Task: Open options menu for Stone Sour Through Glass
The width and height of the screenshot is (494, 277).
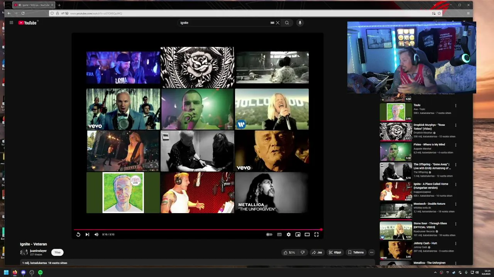Action: (456, 224)
